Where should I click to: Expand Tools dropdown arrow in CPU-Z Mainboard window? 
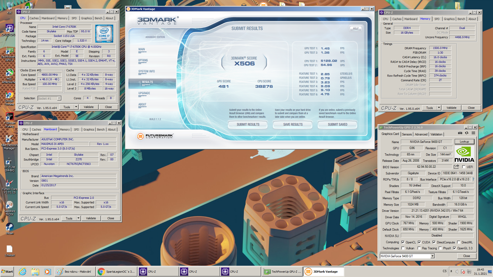(x=78, y=218)
